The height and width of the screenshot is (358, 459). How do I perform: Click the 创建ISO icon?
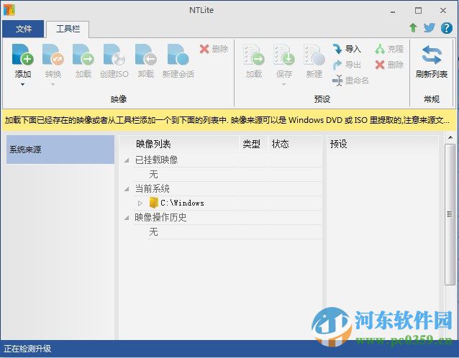click(x=114, y=55)
